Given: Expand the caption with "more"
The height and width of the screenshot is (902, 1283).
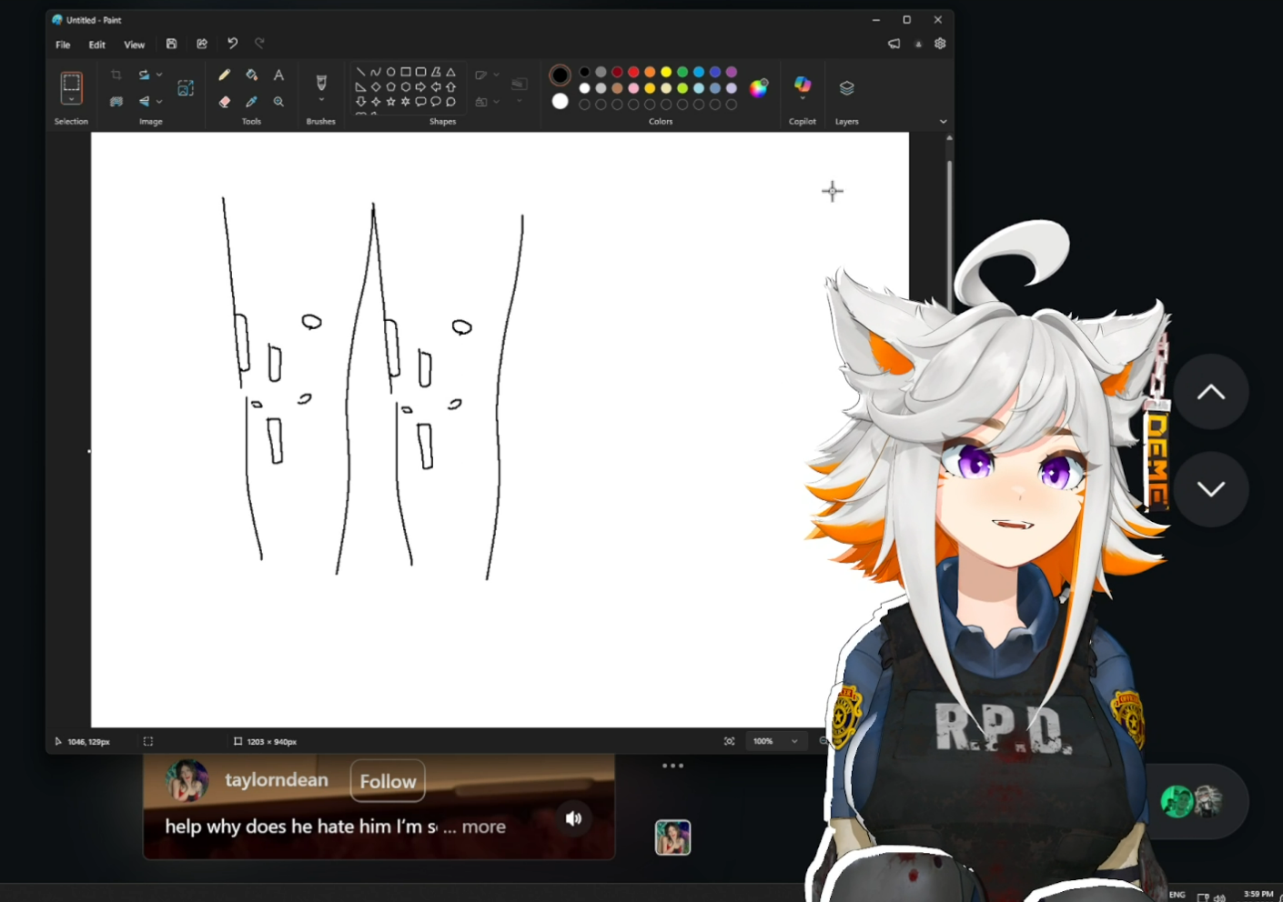Looking at the screenshot, I should [x=483, y=827].
